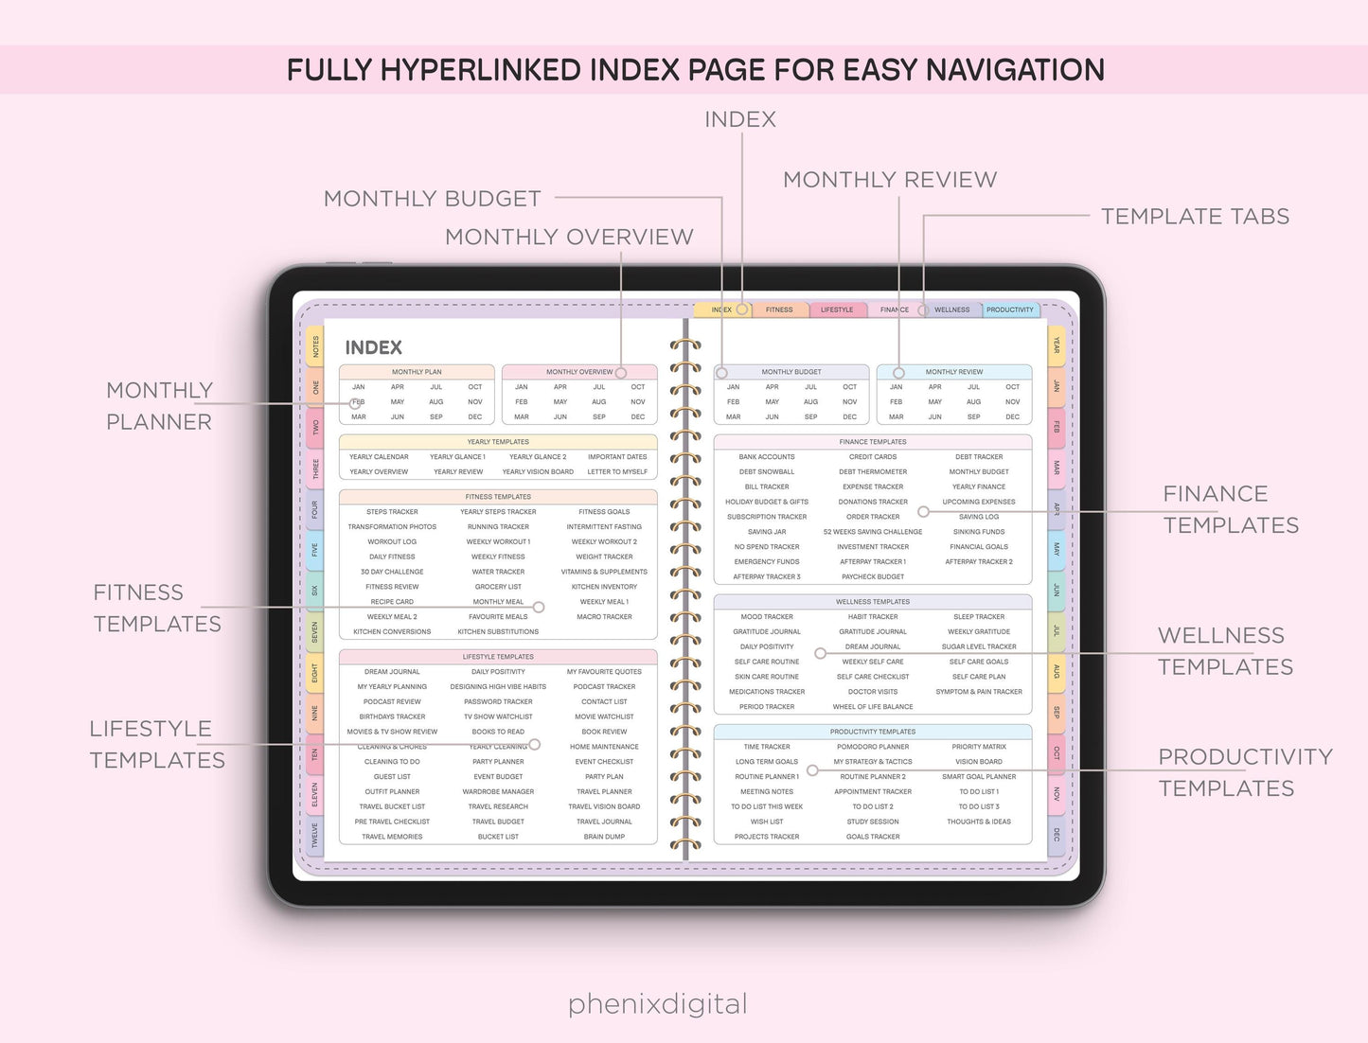Open the DEC tab on right edge
1368x1043 pixels.
click(x=1057, y=836)
